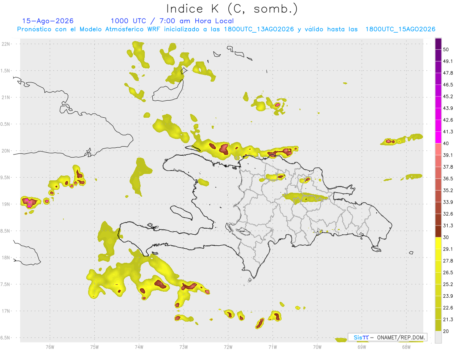Click the "22.6" color scale value
This screenshot has width=456, height=352.
point(448,308)
